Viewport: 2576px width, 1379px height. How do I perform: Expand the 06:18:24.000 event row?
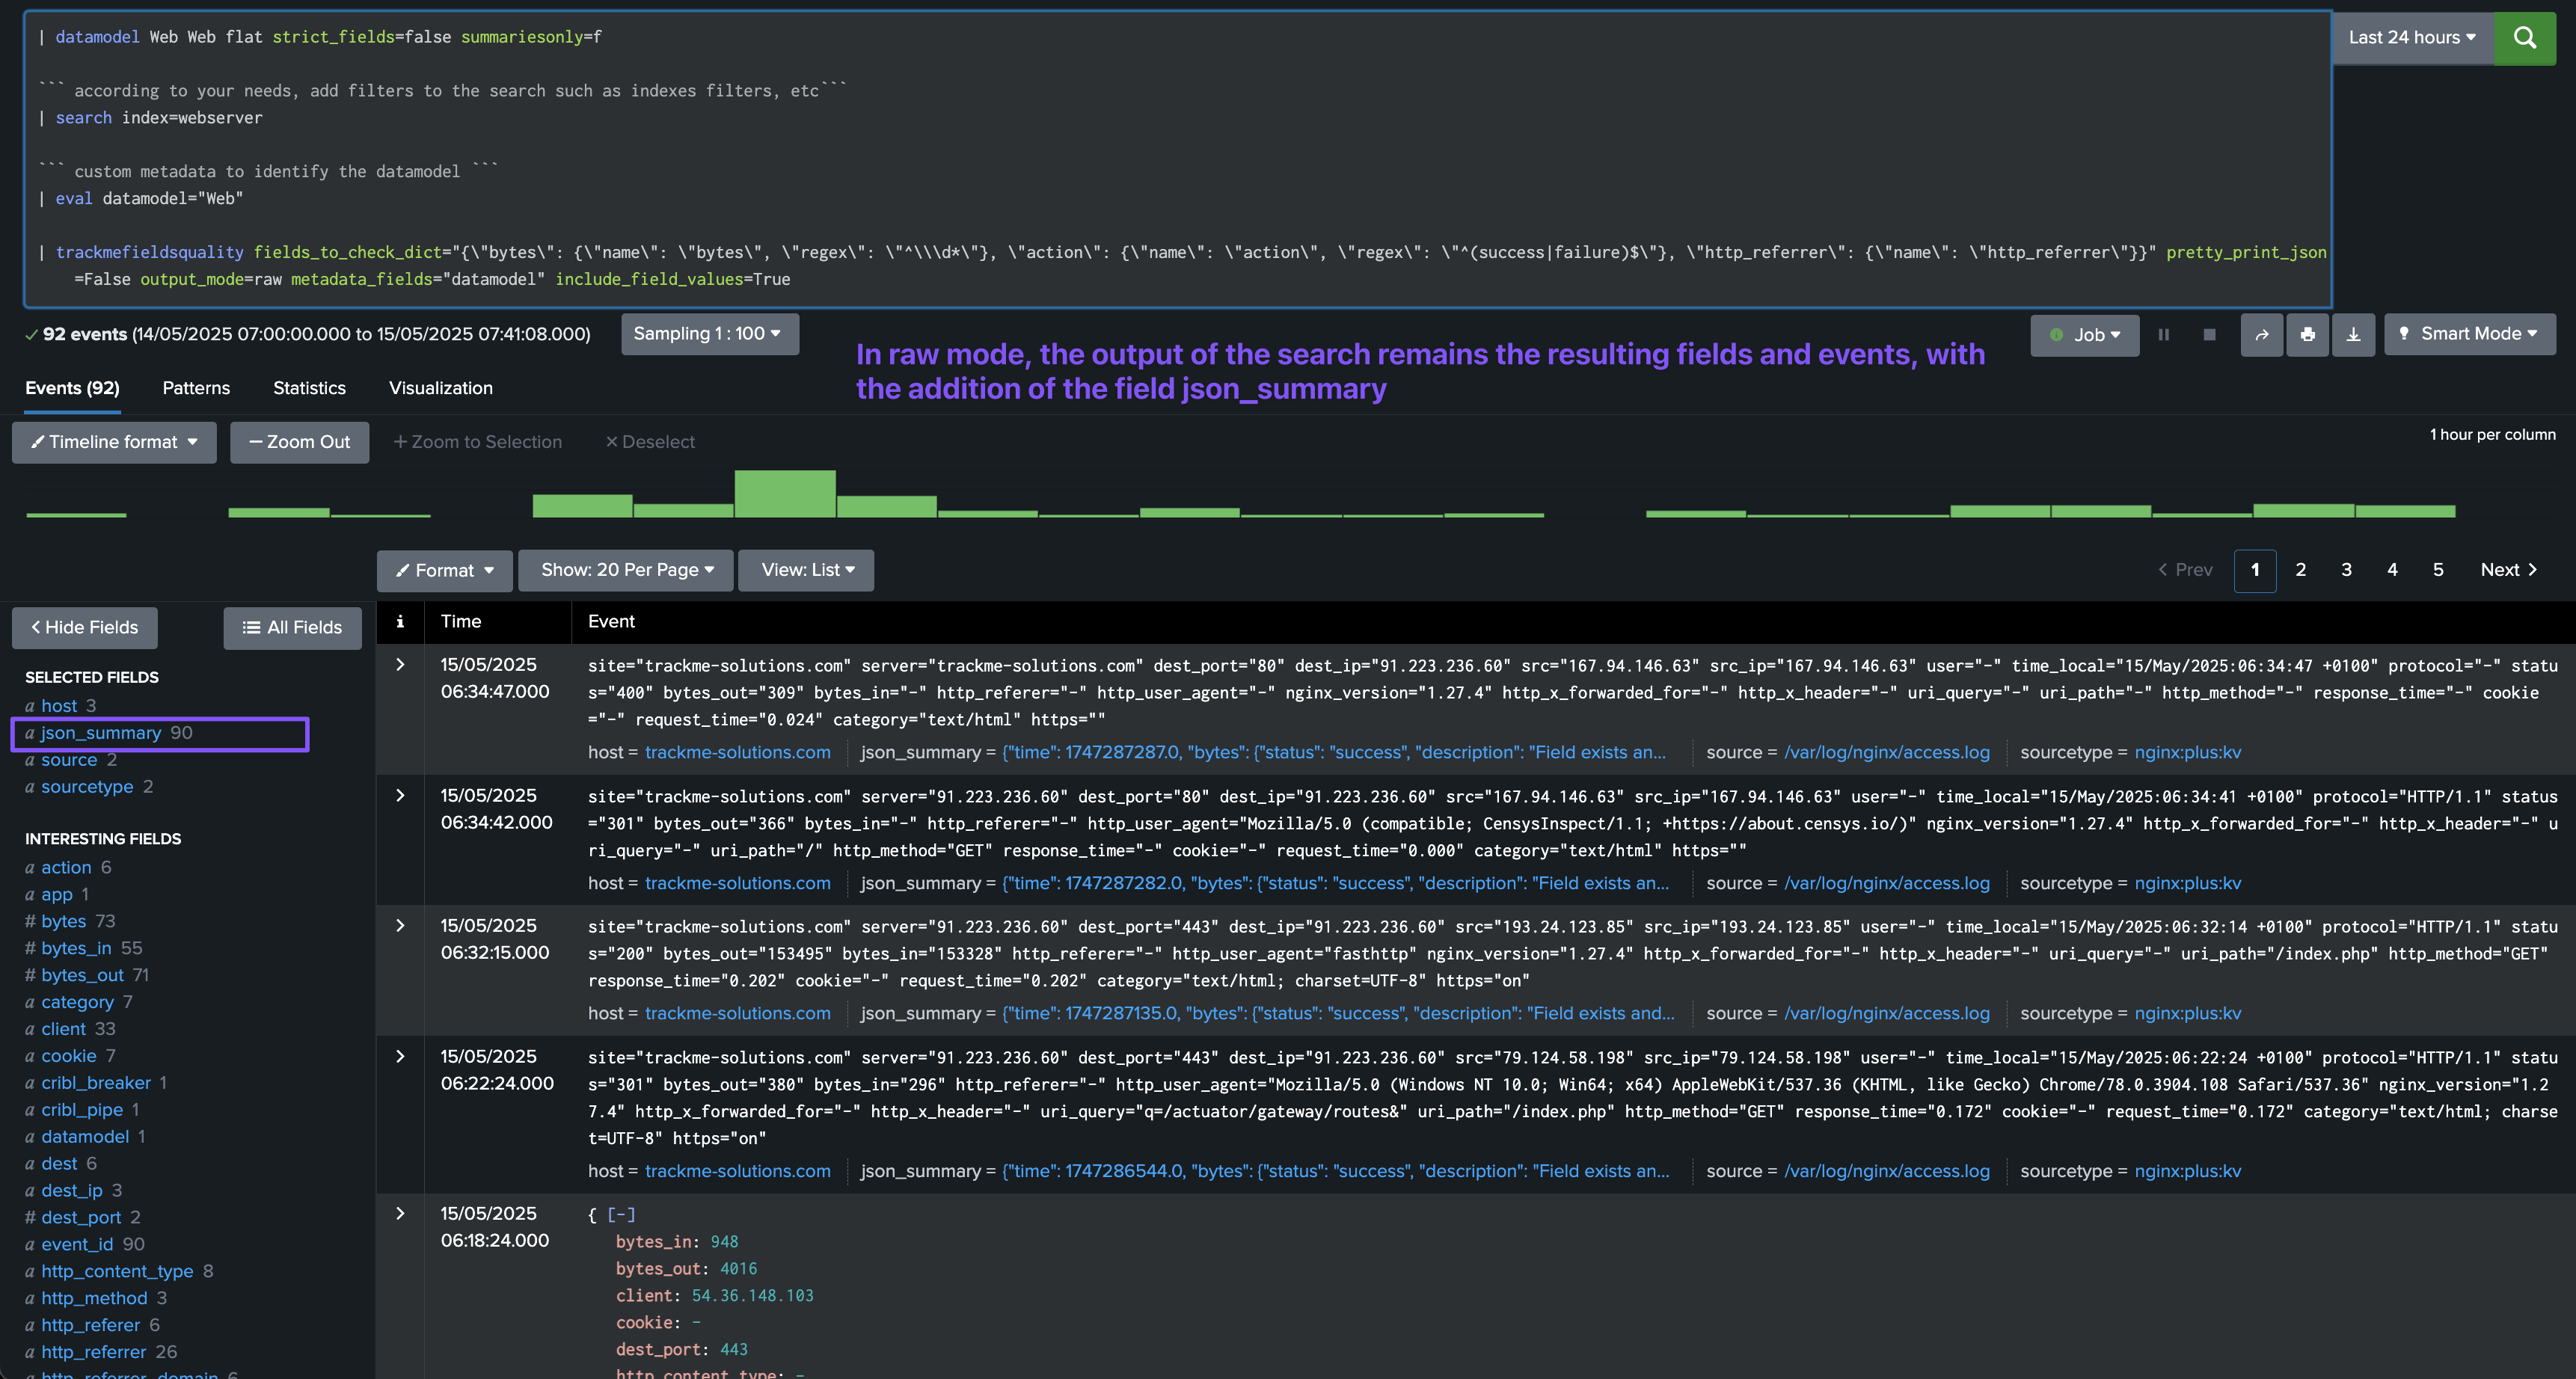[400, 1214]
